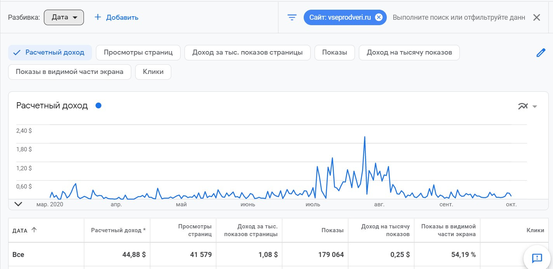Open the chart type trend icon
Image resolution: width=553 pixels, height=269 pixels.
tap(523, 106)
